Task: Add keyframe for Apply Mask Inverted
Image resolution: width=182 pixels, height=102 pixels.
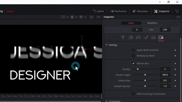Action: point(175,50)
